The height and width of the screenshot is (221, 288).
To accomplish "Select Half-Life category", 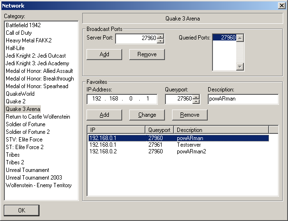I will pos(15,48).
